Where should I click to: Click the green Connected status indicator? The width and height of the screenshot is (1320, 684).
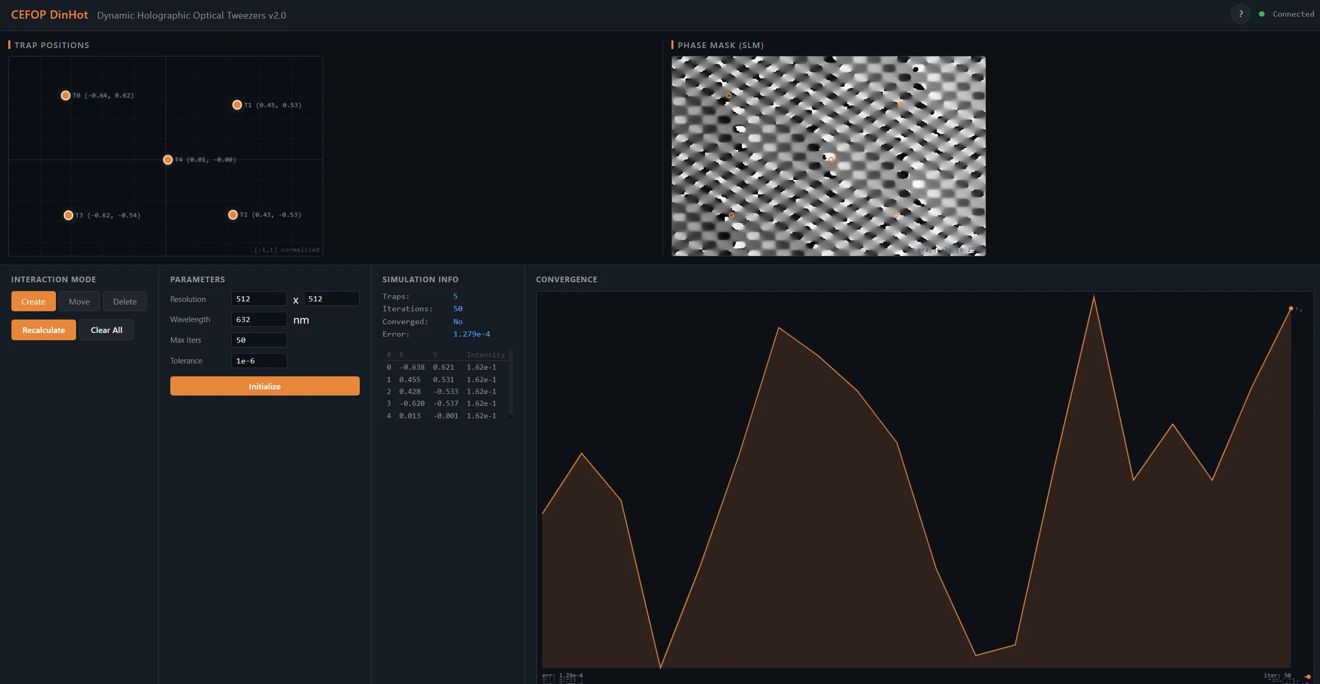[x=1262, y=14]
